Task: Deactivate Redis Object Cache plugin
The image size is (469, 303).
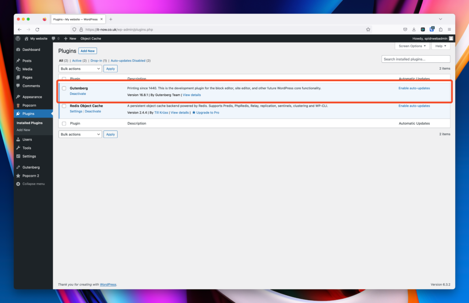Action: pos(93,112)
